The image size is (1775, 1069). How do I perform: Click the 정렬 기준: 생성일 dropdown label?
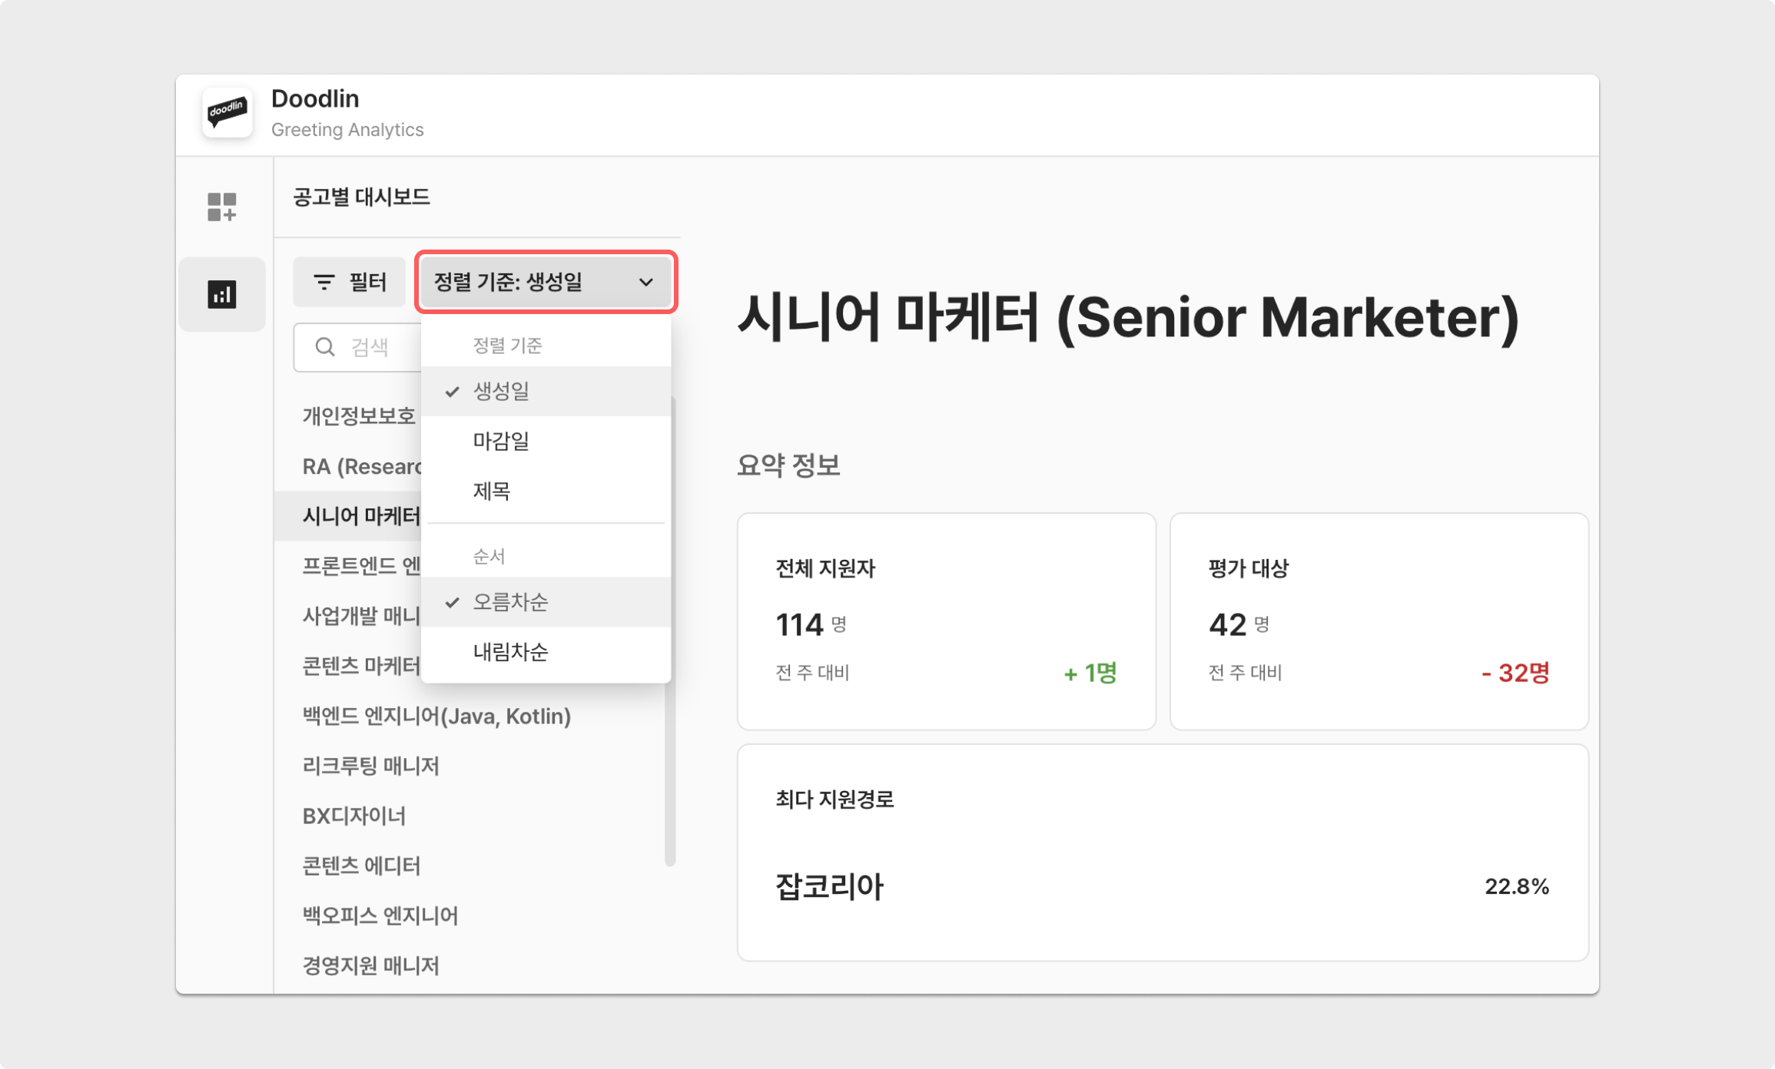click(508, 283)
